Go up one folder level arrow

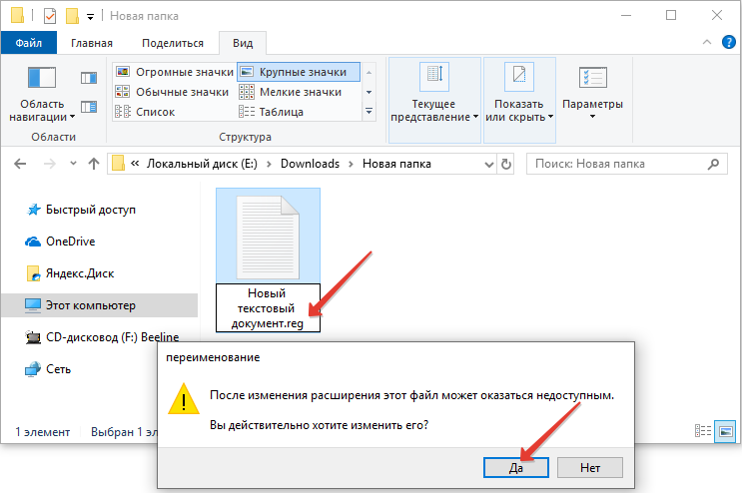[x=94, y=164]
